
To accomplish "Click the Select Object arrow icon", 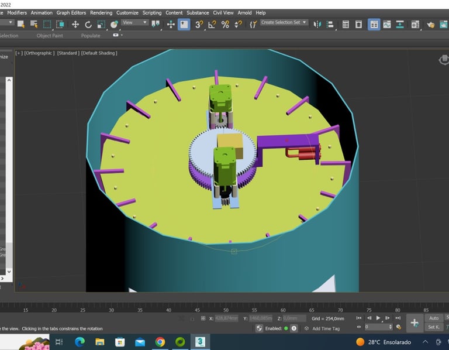I will [x=20, y=24].
